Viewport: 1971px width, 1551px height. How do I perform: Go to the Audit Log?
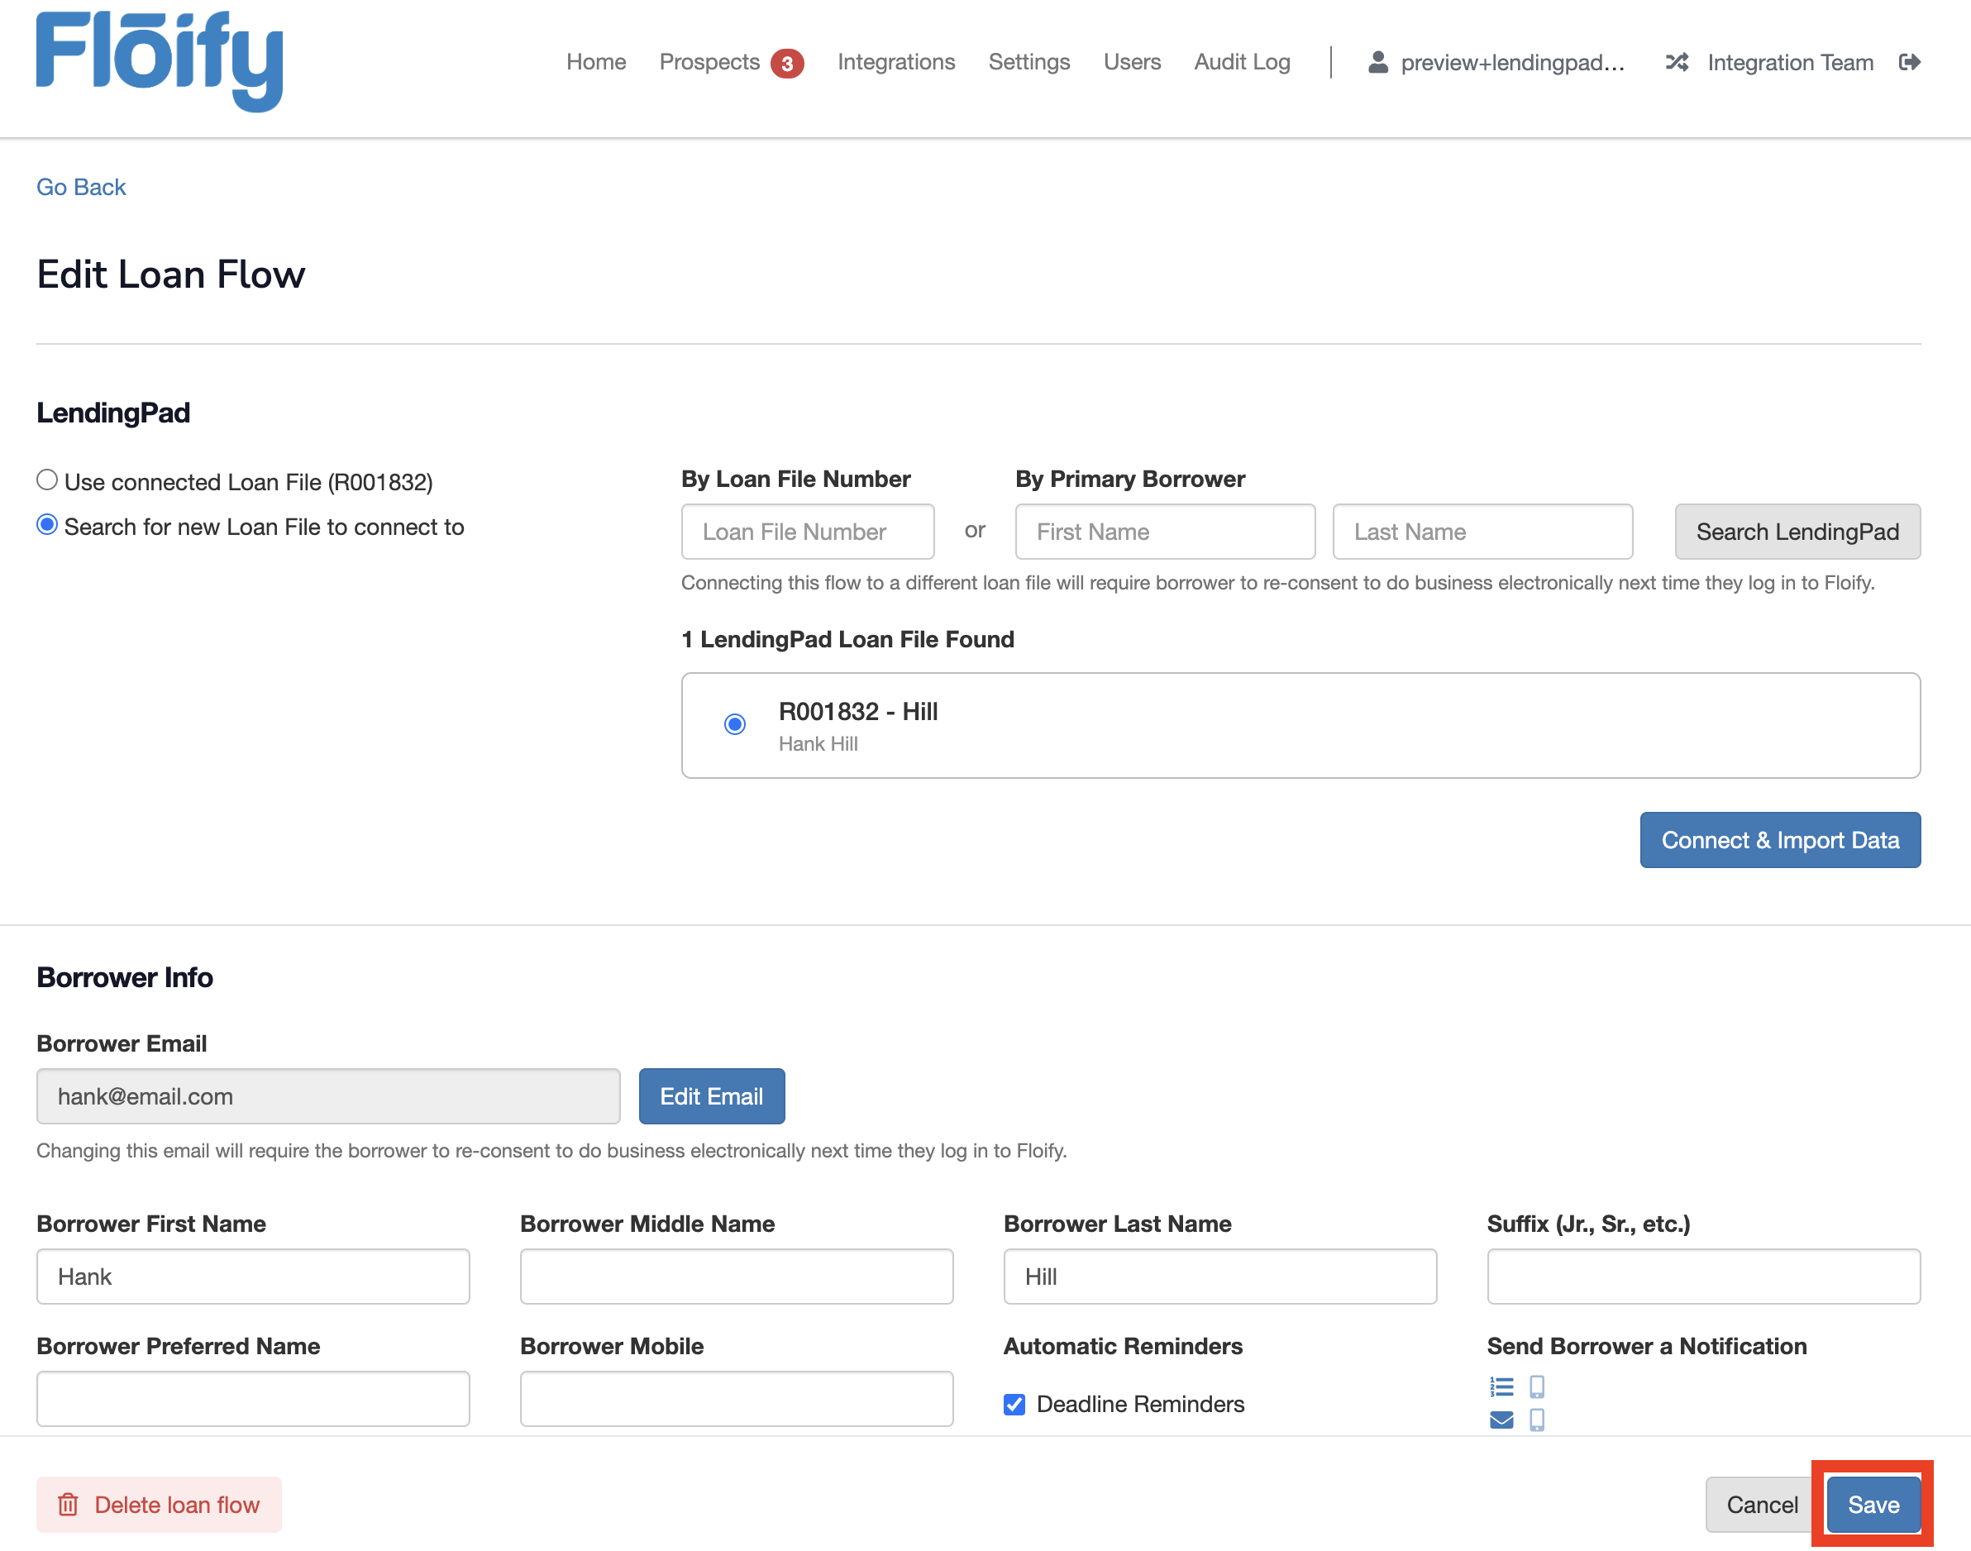point(1241,62)
